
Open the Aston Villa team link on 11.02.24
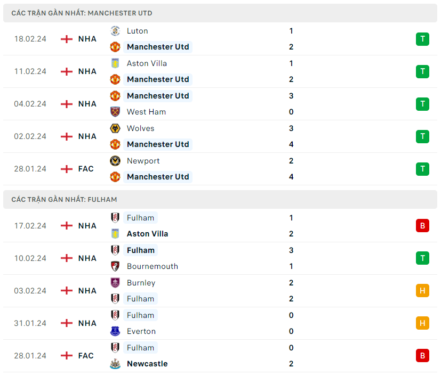pos(147,63)
